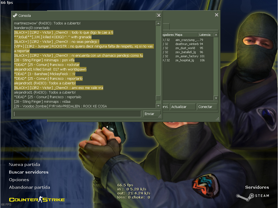Select the zm_dust_world server row
278x208 pixels.
point(188,48)
